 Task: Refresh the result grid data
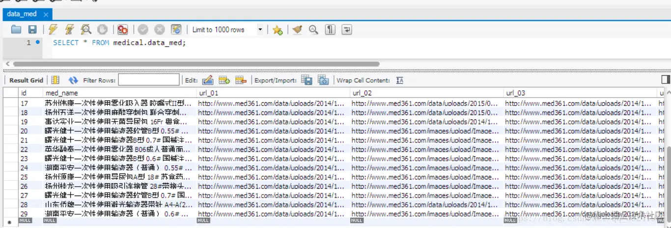pyautogui.click(x=73, y=80)
